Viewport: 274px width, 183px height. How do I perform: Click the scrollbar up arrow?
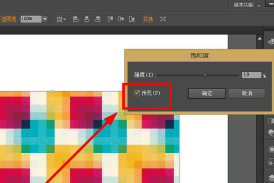click(260, 38)
